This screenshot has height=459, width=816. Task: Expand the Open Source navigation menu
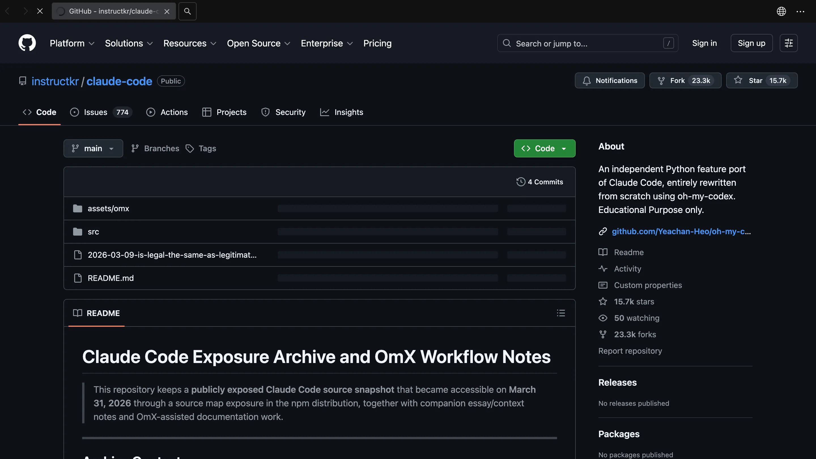point(259,43)
